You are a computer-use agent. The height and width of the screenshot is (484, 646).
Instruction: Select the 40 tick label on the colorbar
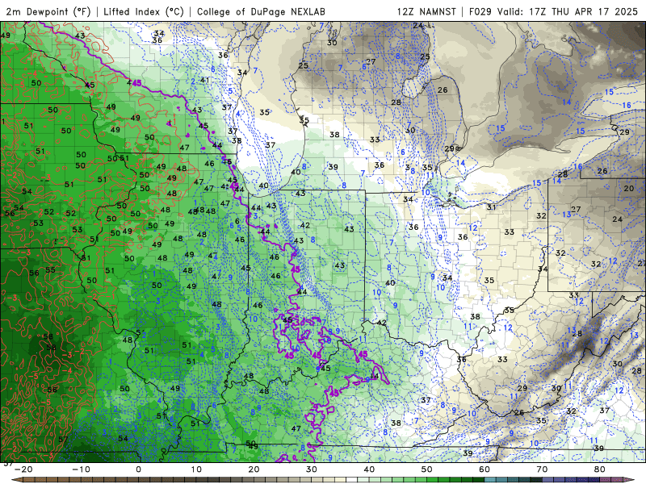tap(369, 469)
